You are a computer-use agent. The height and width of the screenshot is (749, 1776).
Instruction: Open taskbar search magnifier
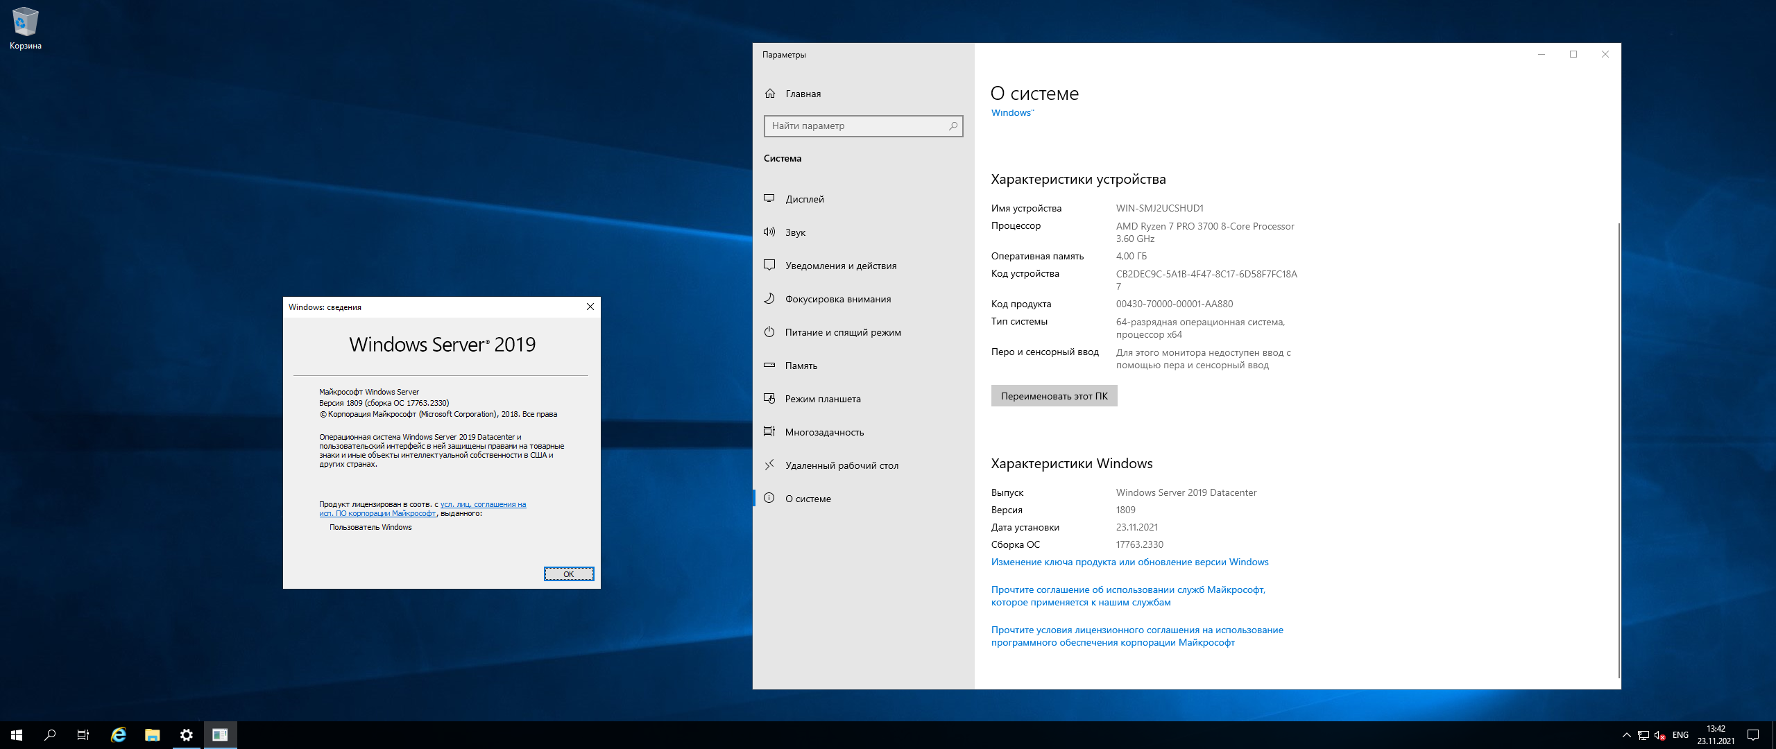point(50,735)
